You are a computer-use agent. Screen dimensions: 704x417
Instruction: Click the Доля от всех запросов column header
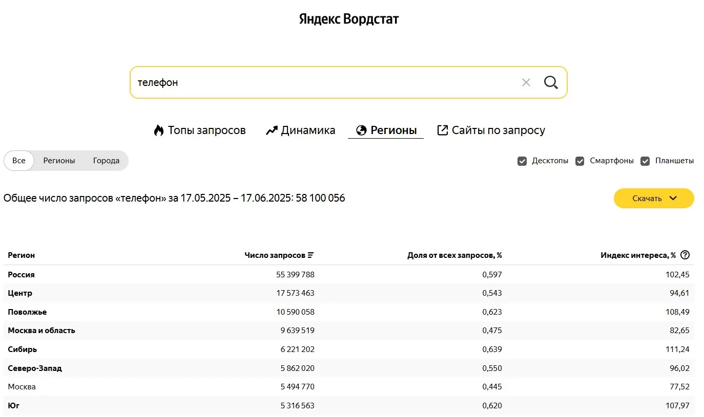(454, 255)
